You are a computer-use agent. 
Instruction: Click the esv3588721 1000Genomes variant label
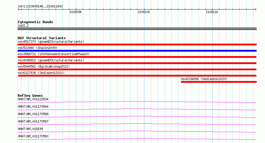coord(54,54)
